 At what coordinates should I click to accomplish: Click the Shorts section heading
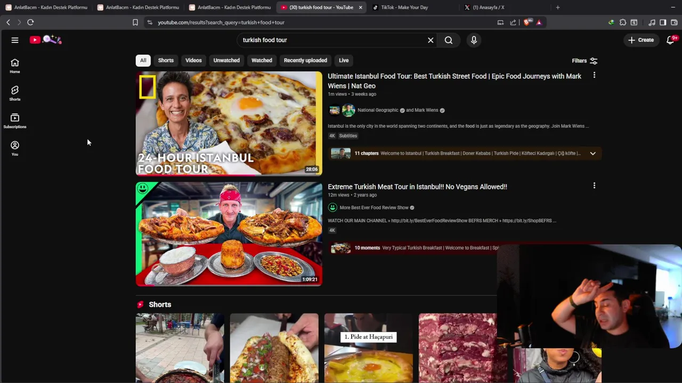coord(160,304)
